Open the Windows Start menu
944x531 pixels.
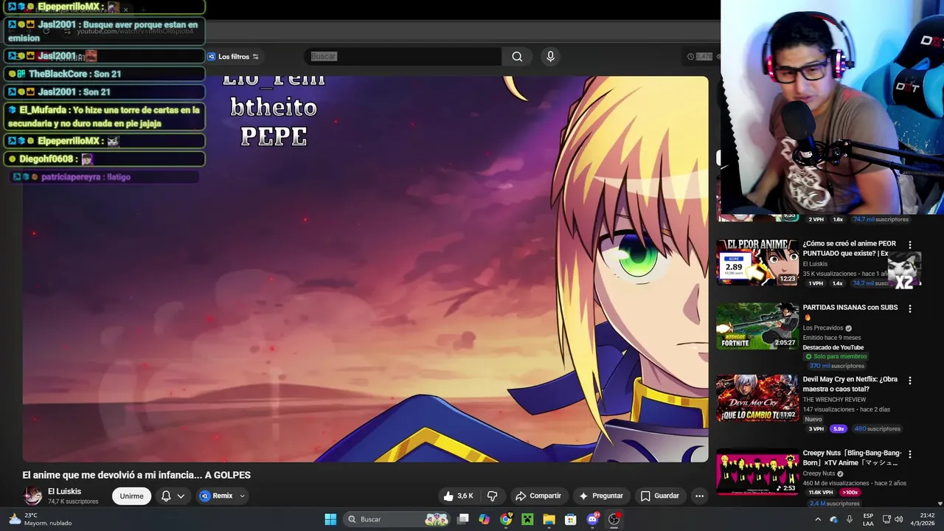(330, 519)
